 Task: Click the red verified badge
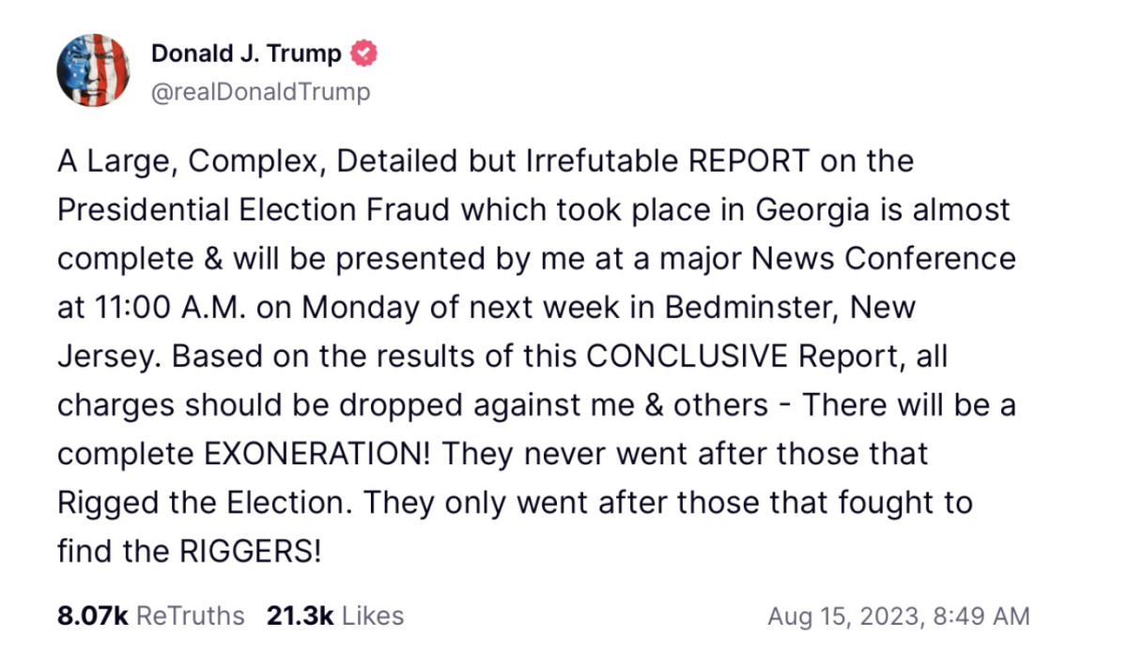tap(363, 53)
